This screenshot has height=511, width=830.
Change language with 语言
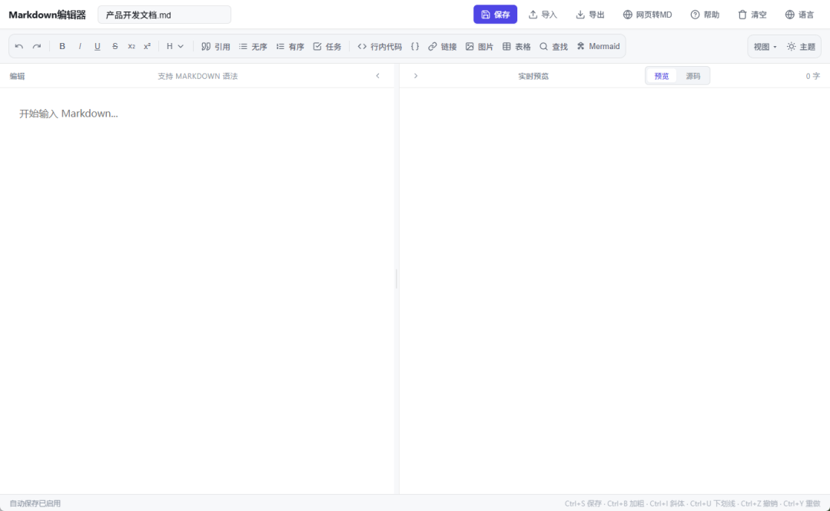pos(799,15)
